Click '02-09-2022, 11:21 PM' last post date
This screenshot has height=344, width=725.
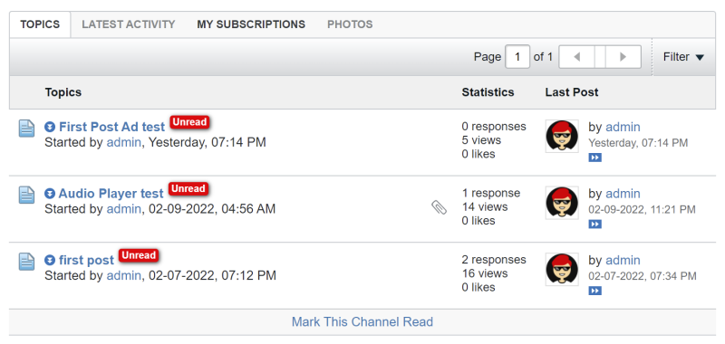pyautogui.click(x=642, y=210)
